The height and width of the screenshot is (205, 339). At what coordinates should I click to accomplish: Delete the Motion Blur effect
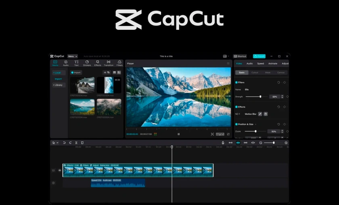tap(266, 114)
